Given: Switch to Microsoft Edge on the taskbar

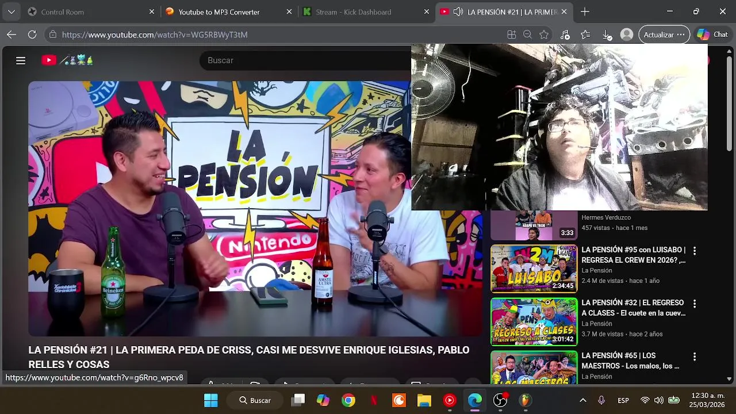Looking at the screenshot, I should pyautogui.click(x=475, y=400).
